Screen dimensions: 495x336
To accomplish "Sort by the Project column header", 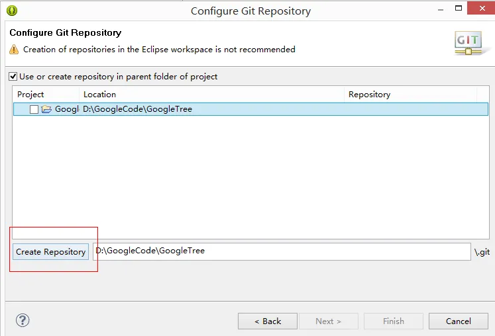I will (46, 95).
